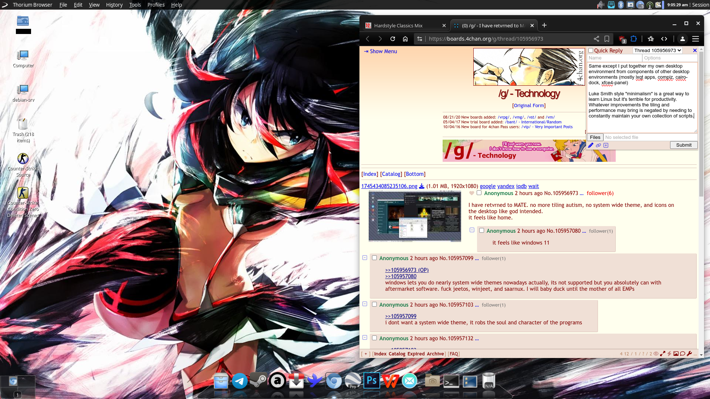Image resolution: width=710 pixels, height=399 pixels.
Task: Open the Thread 105956973 dropdown
Action: (x=657, y=51)
